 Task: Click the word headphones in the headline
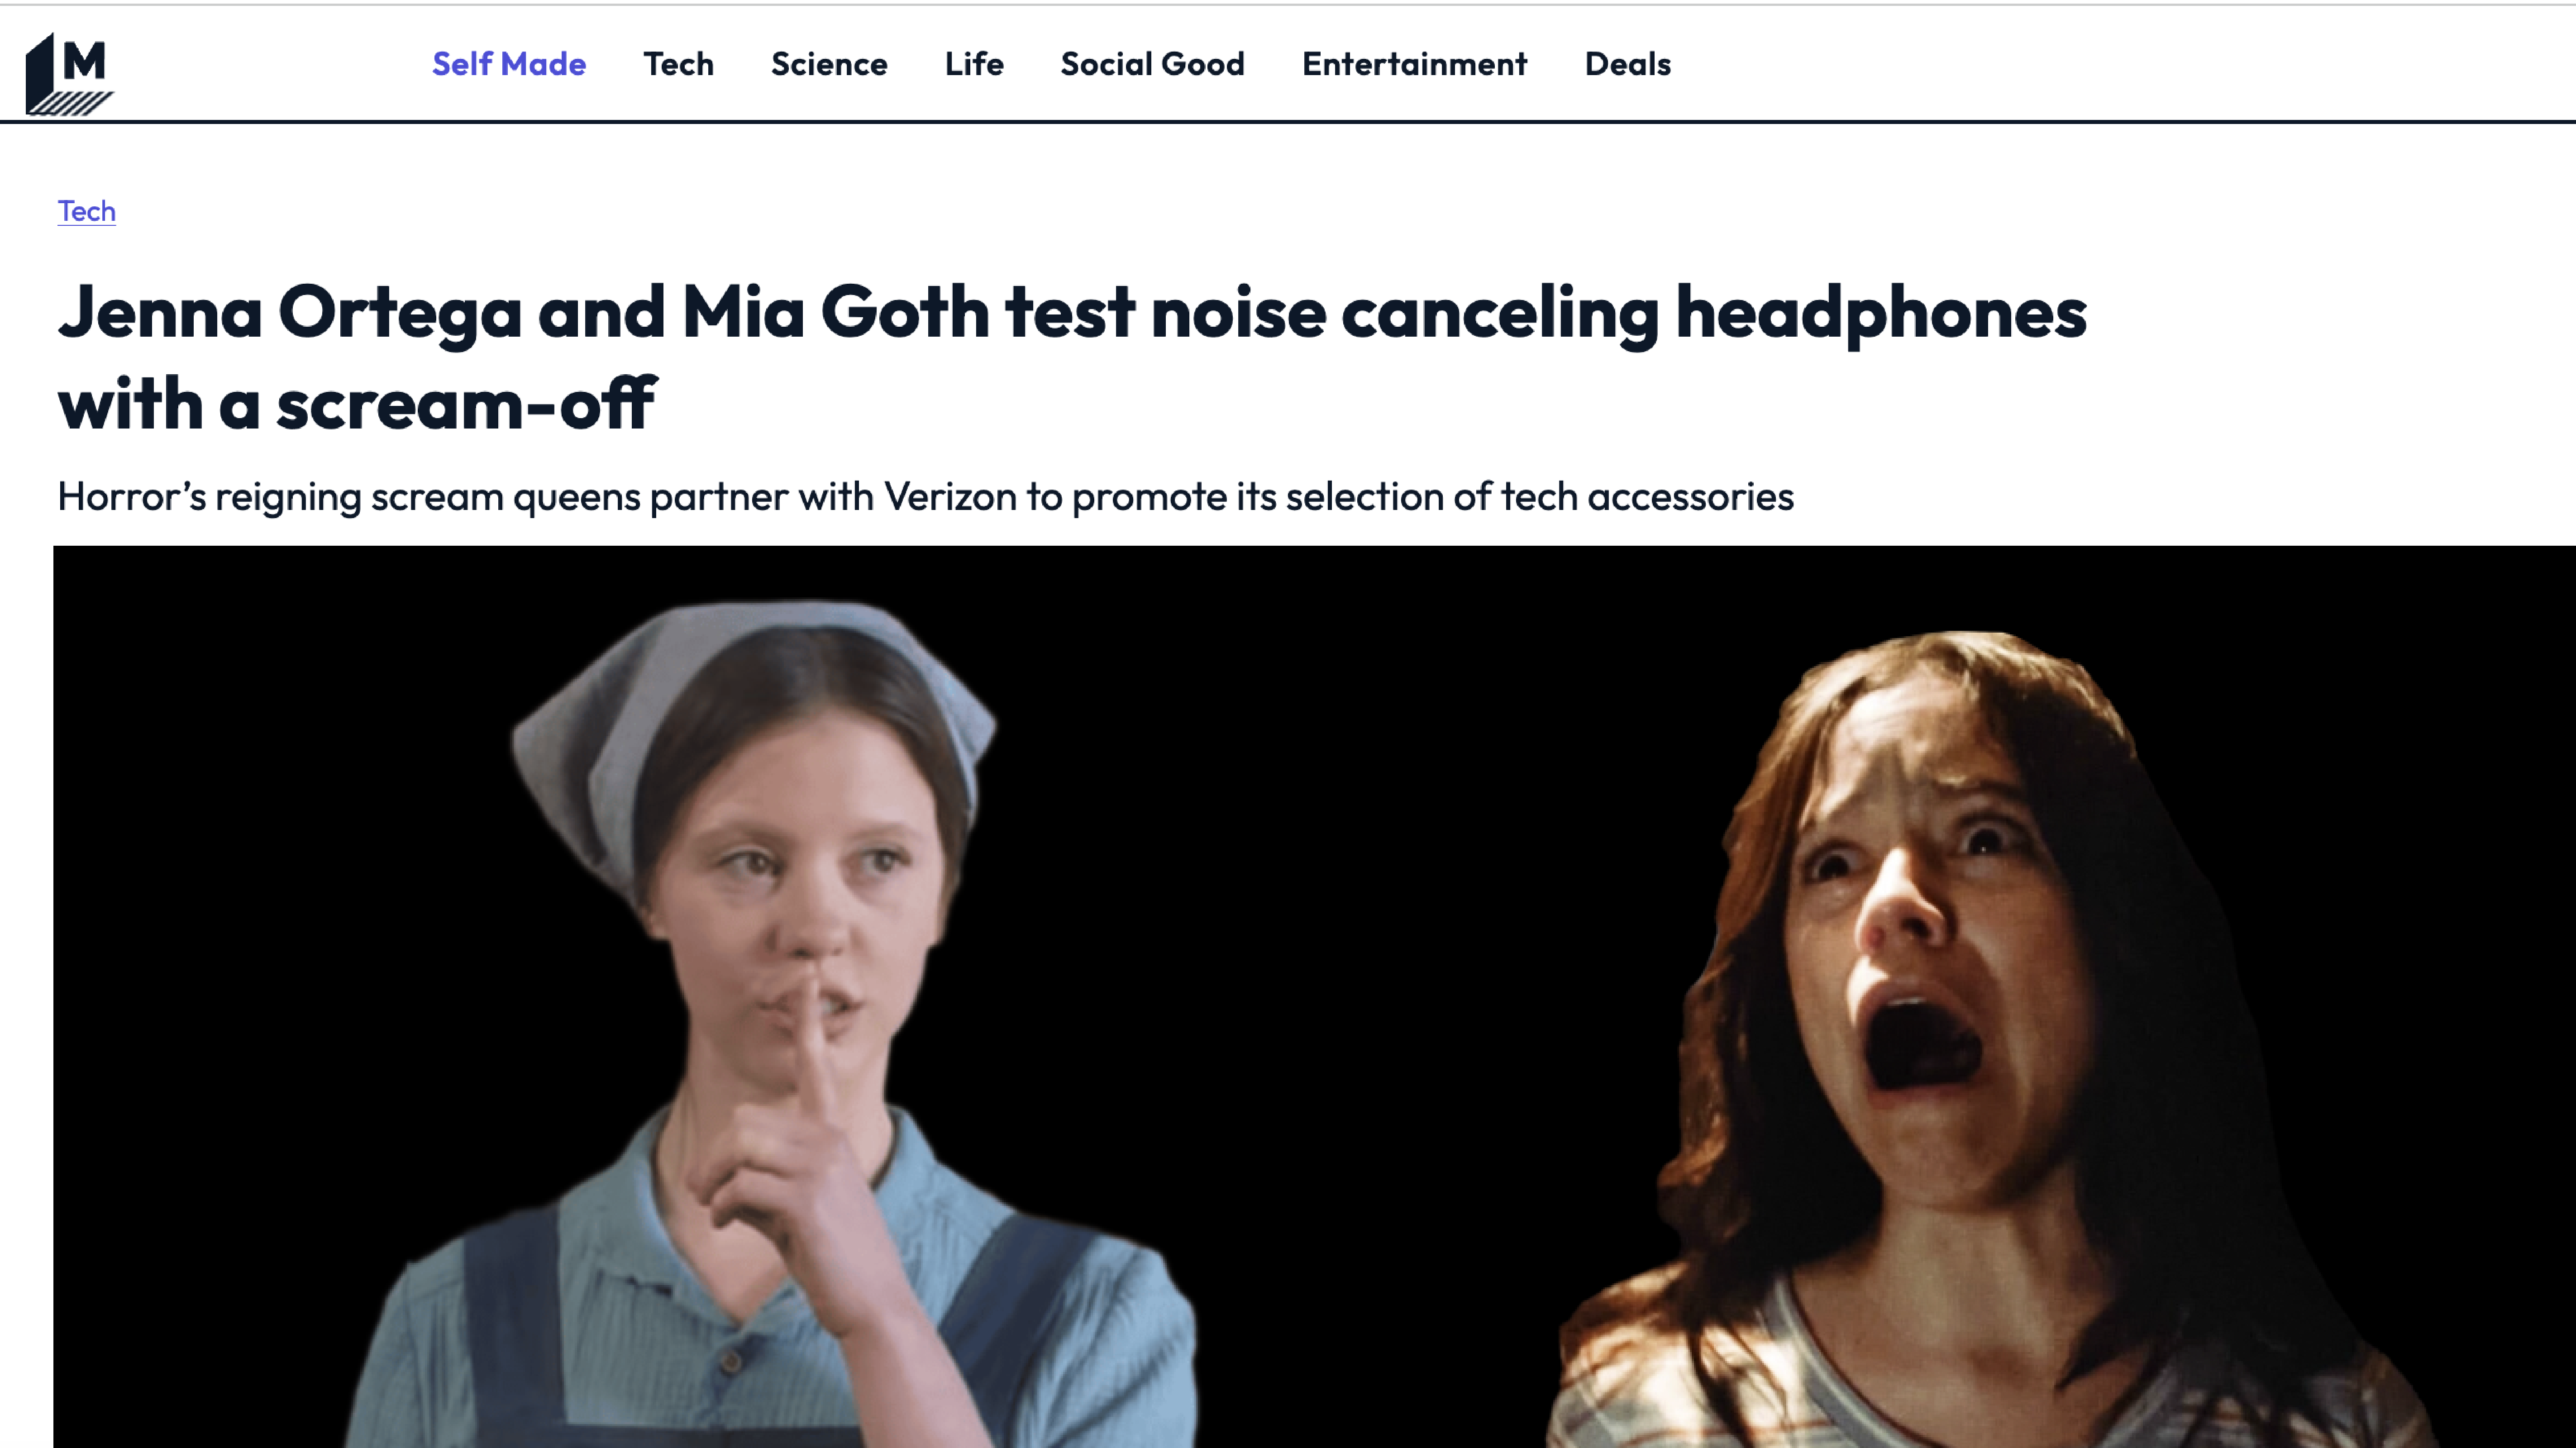(x=1881, y=313)
